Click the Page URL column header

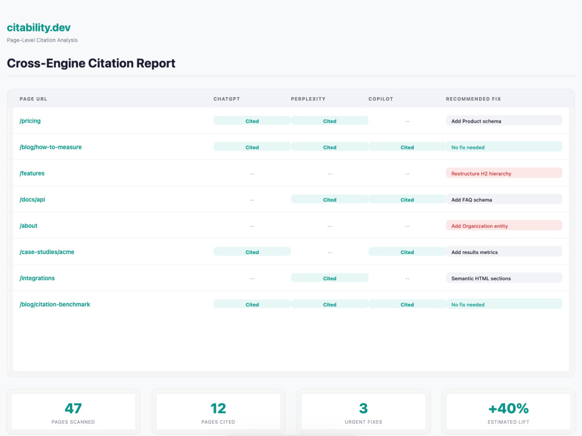click(33, 99)
